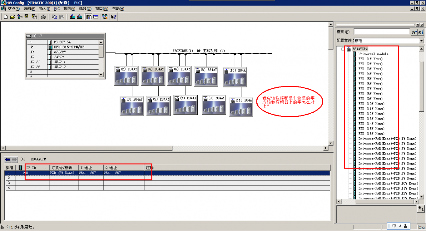Open the 窗口(W) menu
This screenshot has width=426, height=231.
tap(102, 9)
